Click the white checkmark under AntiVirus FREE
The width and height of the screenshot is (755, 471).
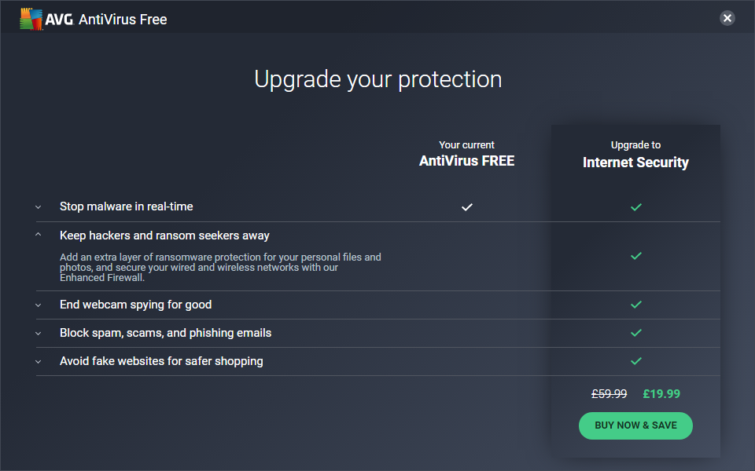tap(467, 207)
